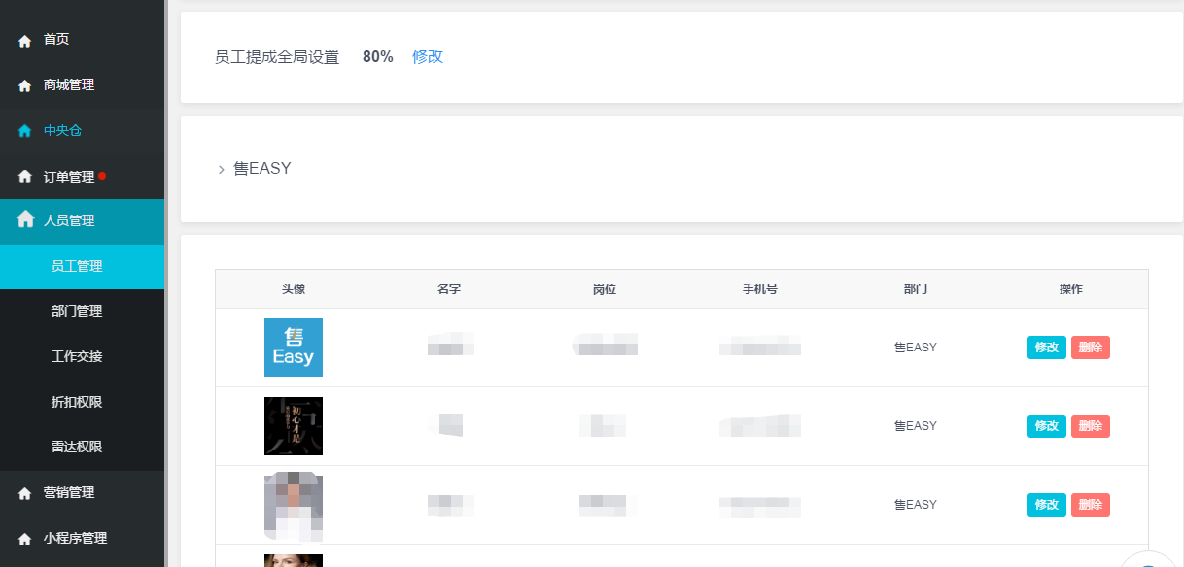This screenshot has width=1184, height=567.
Task: Select the 员工管理 submenu item
Action: 82,266
